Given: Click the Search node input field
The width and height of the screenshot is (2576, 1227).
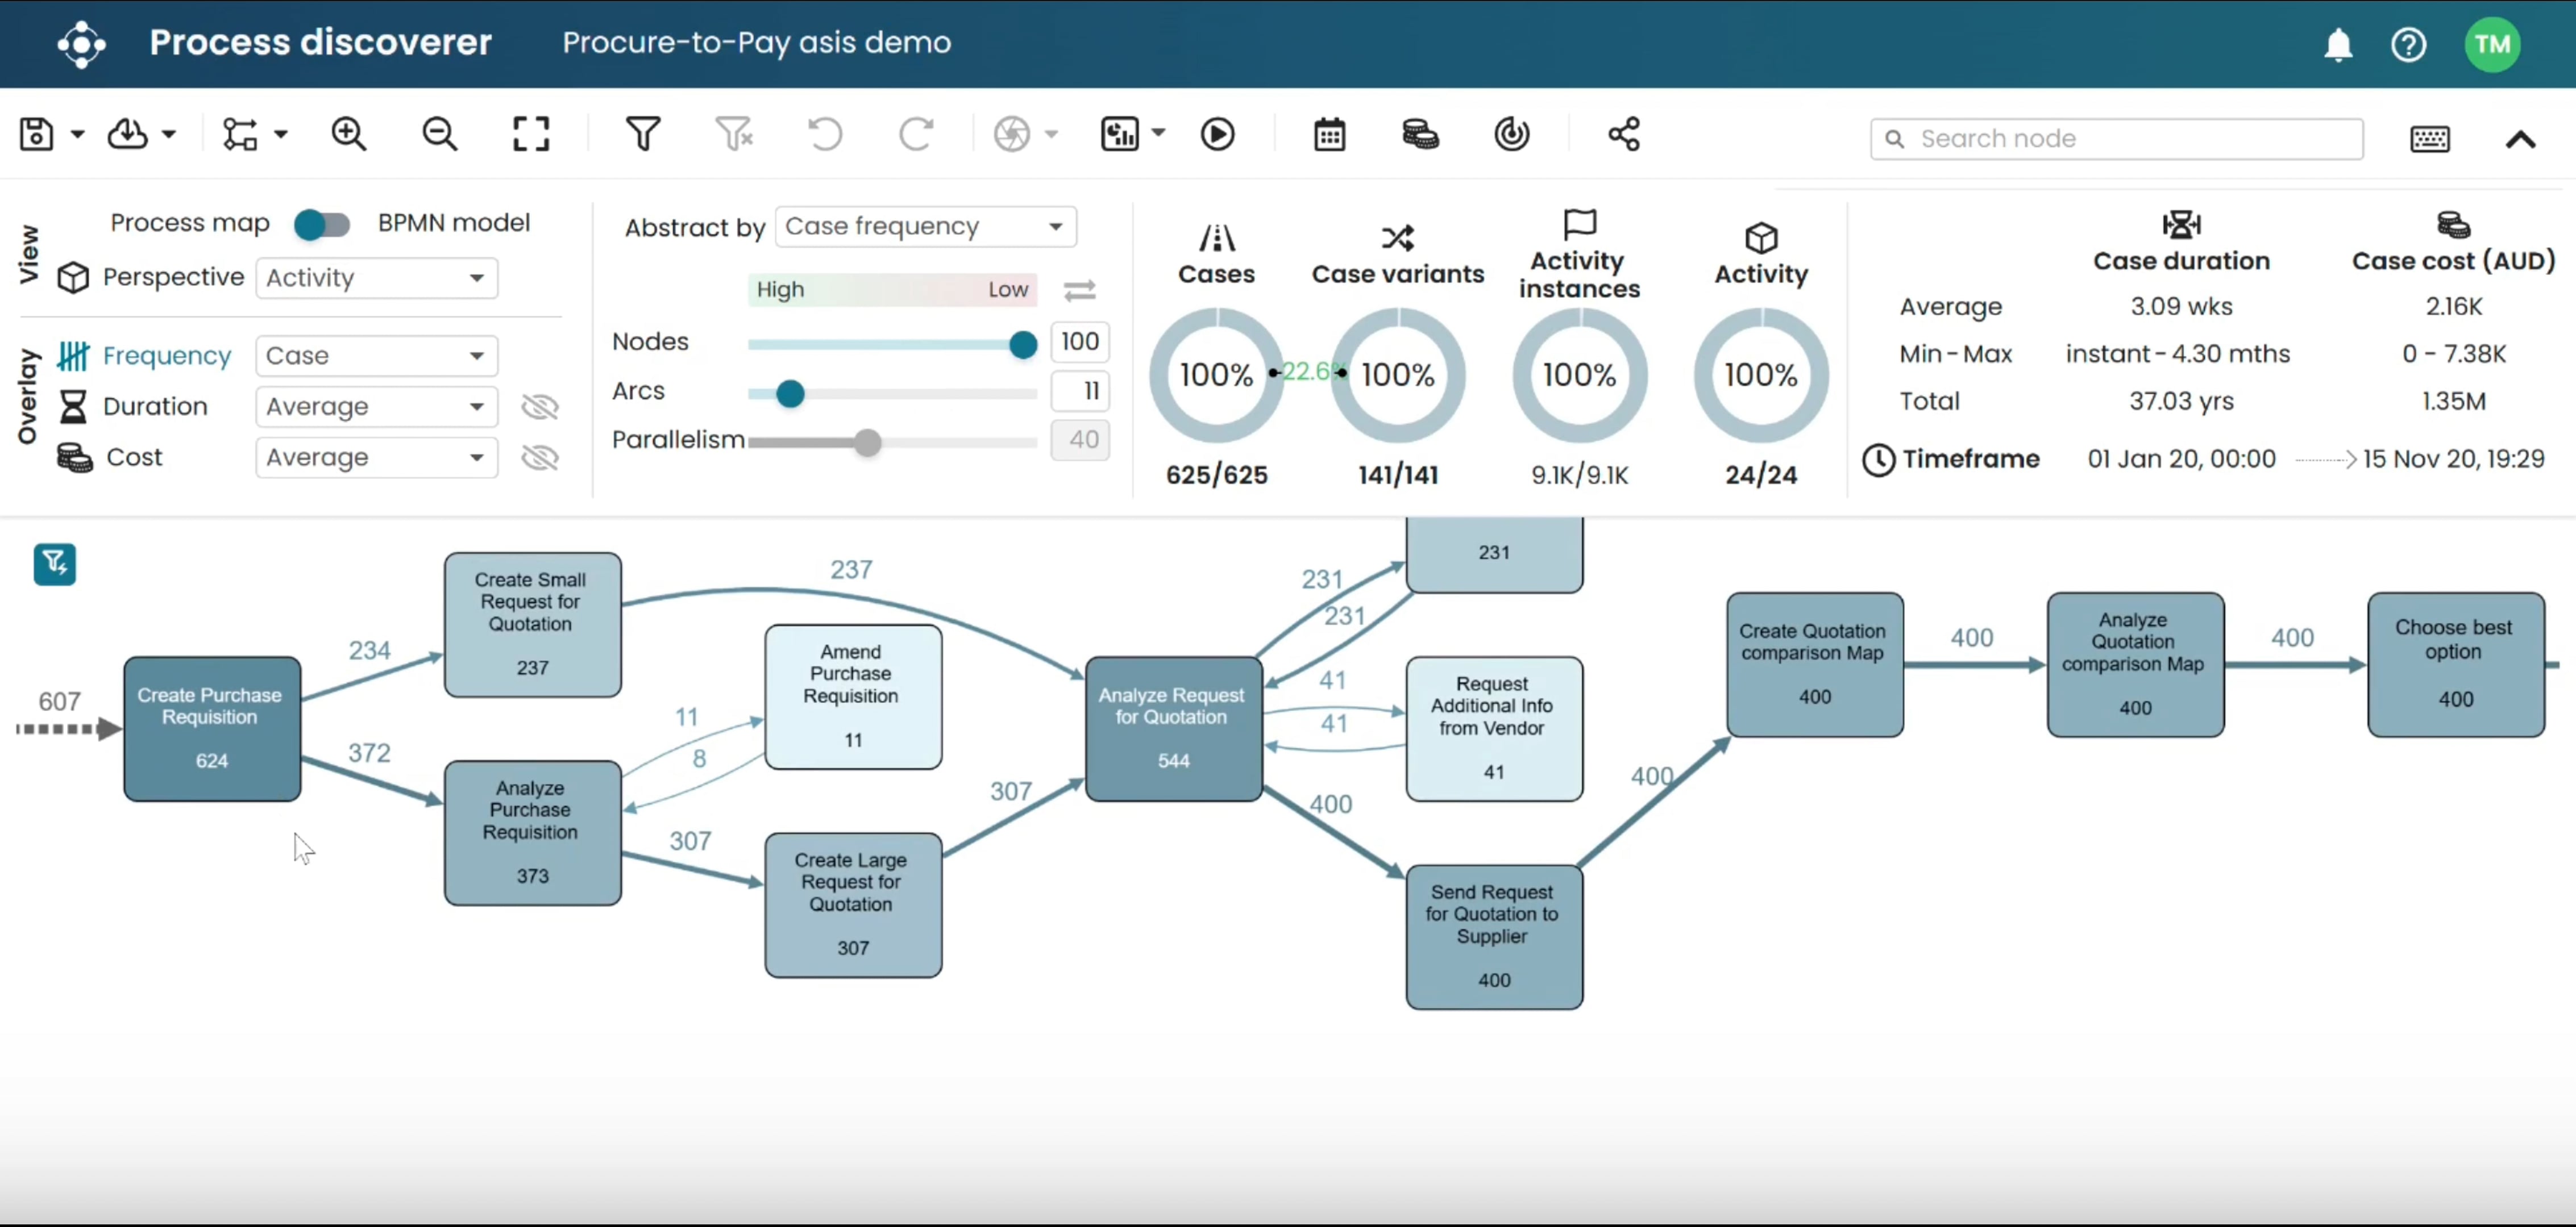Looking at the screenshot, I should 2130,139.
